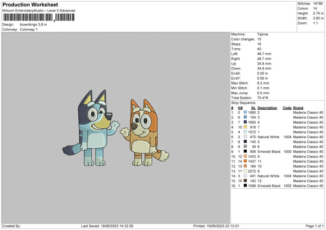This screenshot has height=230, width=326.
Task: Click the Stops value 16
Action: pyautogui.click(x=259, y=44)
